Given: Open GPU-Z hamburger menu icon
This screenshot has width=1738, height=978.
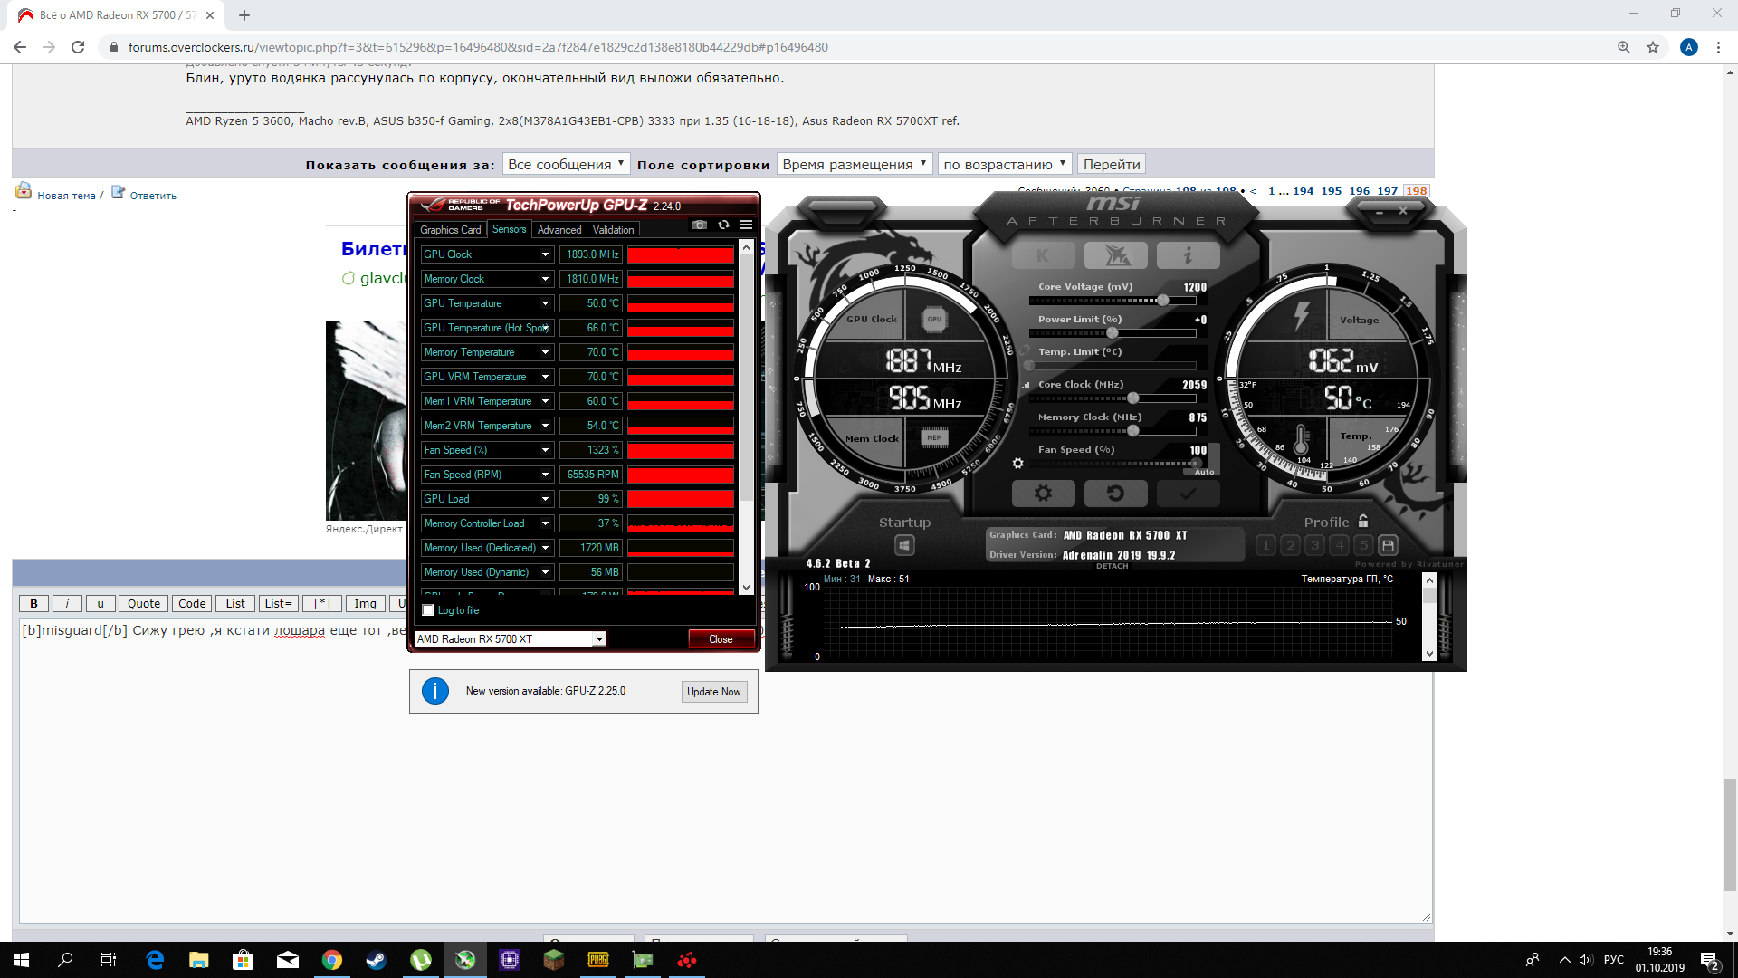Looking at the screenshot, I should tap(746, 225).
